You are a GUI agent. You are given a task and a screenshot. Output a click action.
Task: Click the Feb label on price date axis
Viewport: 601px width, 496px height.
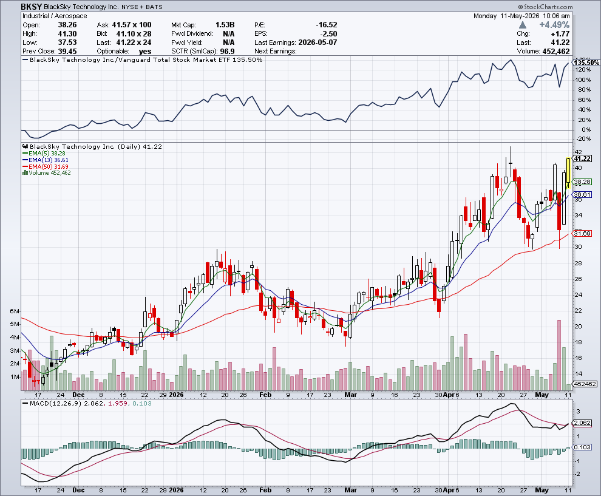[265, 395]
